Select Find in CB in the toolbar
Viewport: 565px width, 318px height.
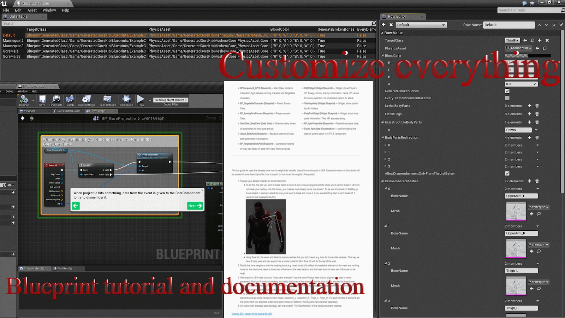pos(55,100)
